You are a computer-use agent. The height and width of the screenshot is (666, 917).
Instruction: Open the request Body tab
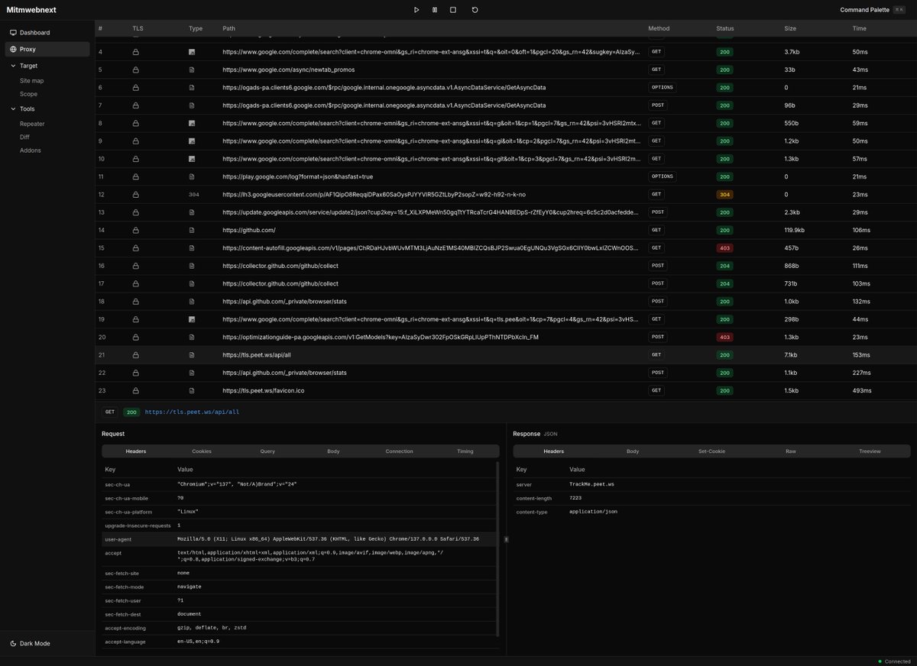coord(333,451)
